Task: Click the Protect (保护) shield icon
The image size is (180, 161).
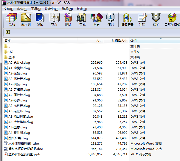Action: point(156,20)
